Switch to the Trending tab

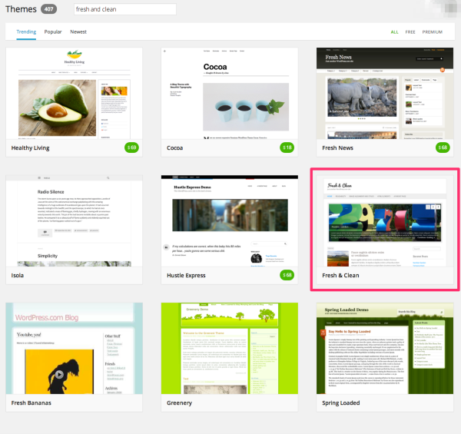(x=25, y=32)
